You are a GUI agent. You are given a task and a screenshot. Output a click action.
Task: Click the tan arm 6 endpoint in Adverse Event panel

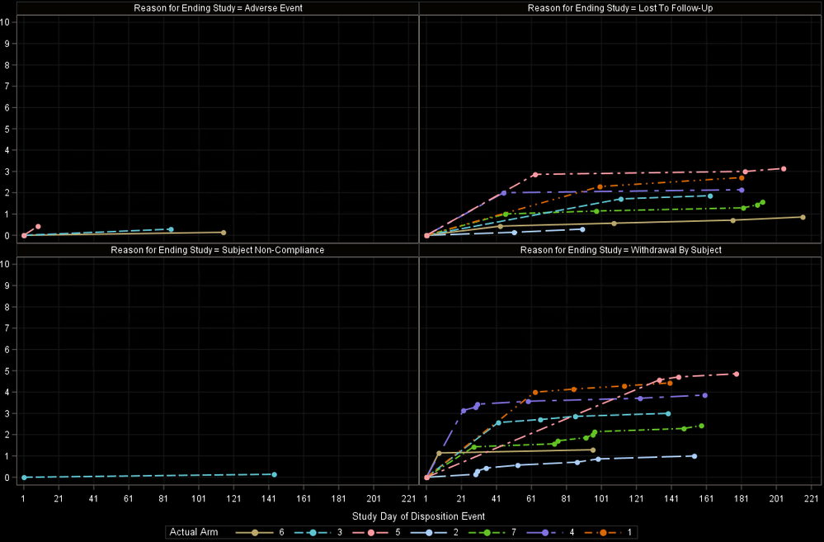224,233
